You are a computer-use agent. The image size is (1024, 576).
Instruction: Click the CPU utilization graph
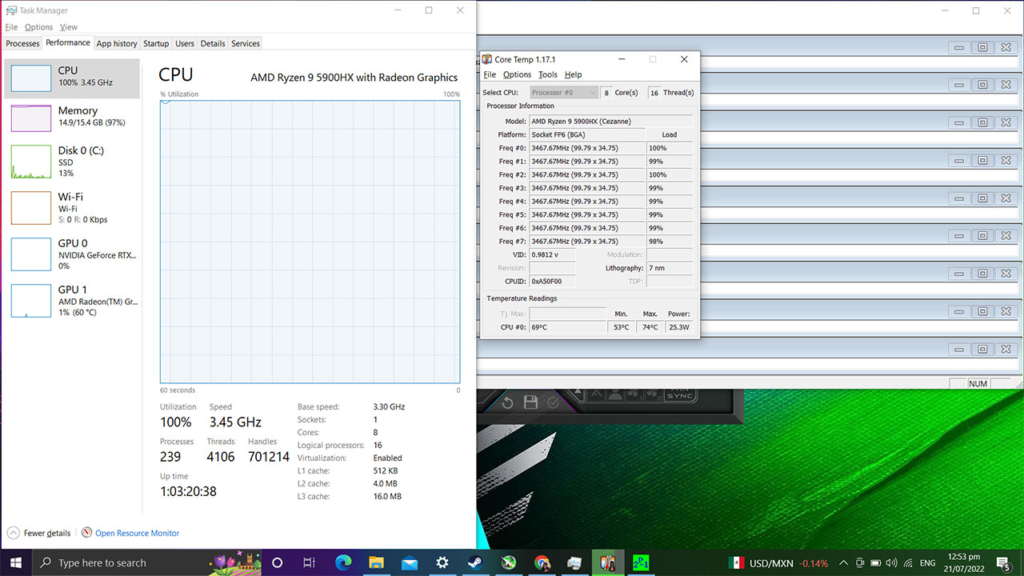(x=310, y=242)
